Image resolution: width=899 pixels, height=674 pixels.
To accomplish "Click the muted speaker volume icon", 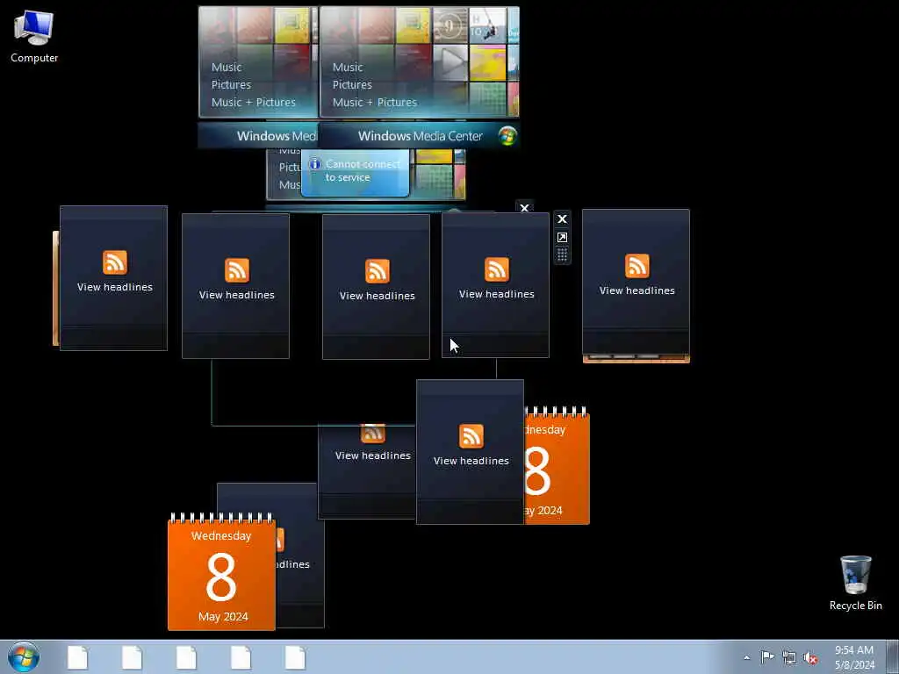I will 810,657.
